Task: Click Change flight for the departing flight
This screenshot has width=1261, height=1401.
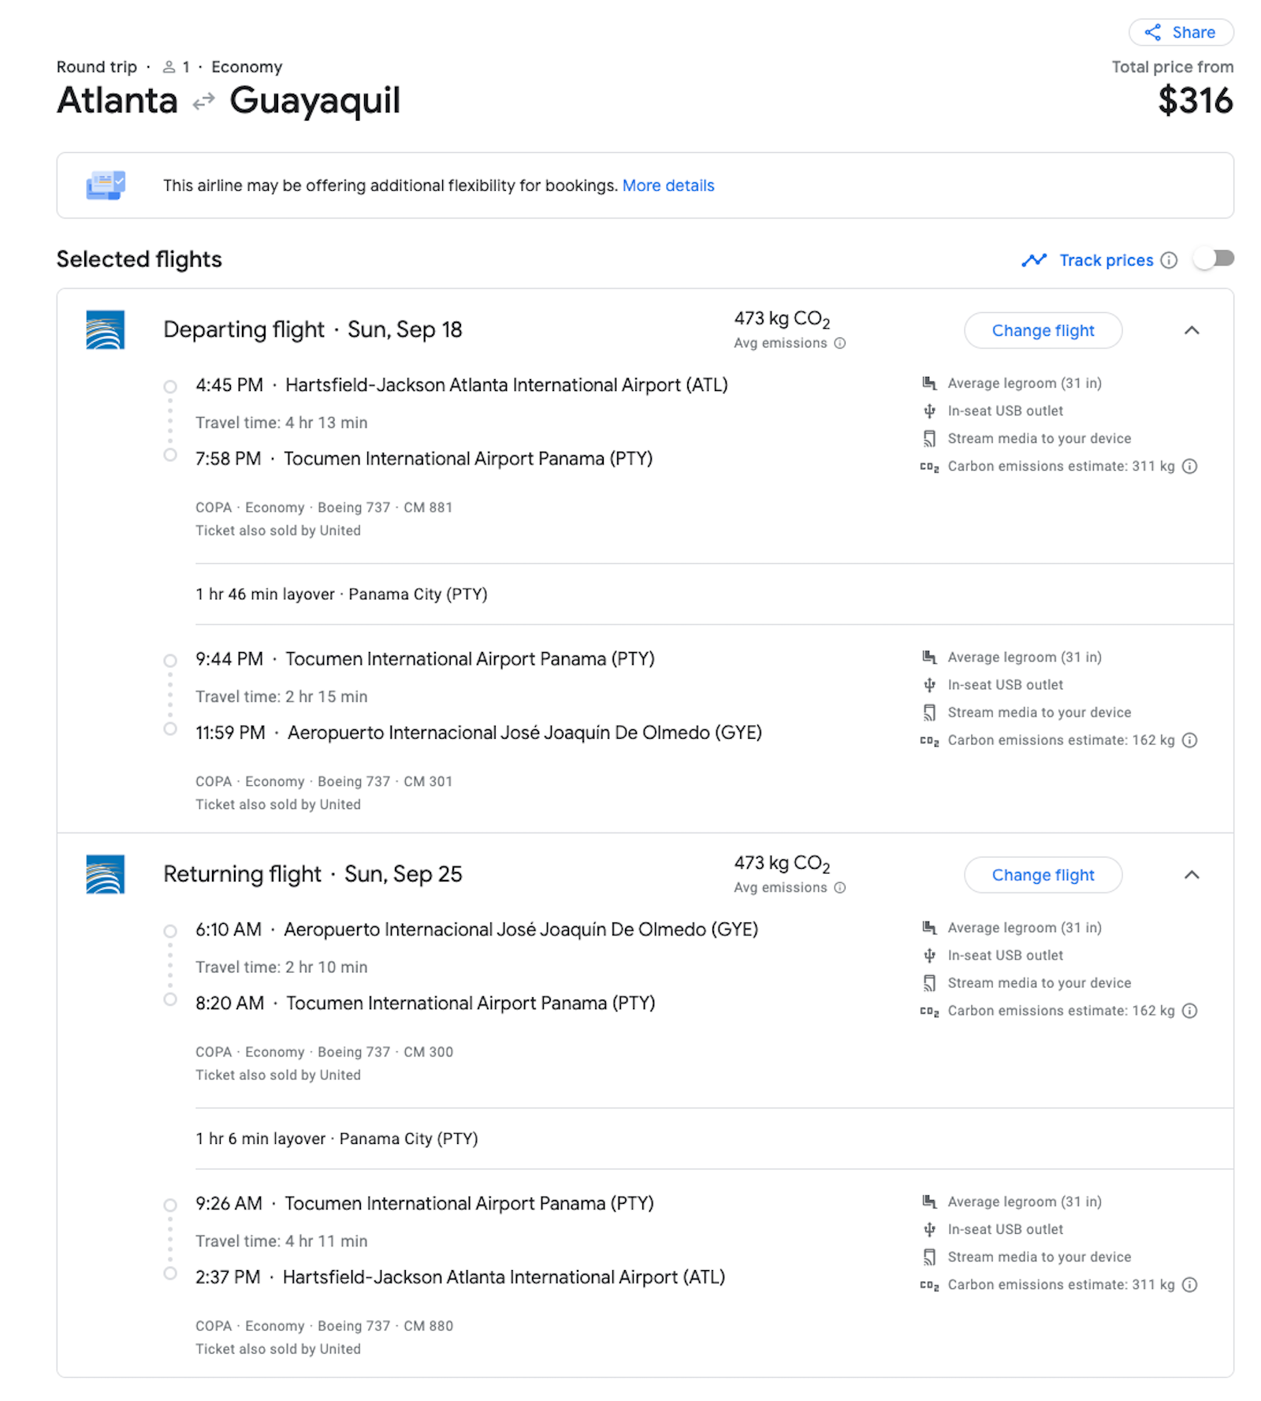Action: tap(1043, 330)
